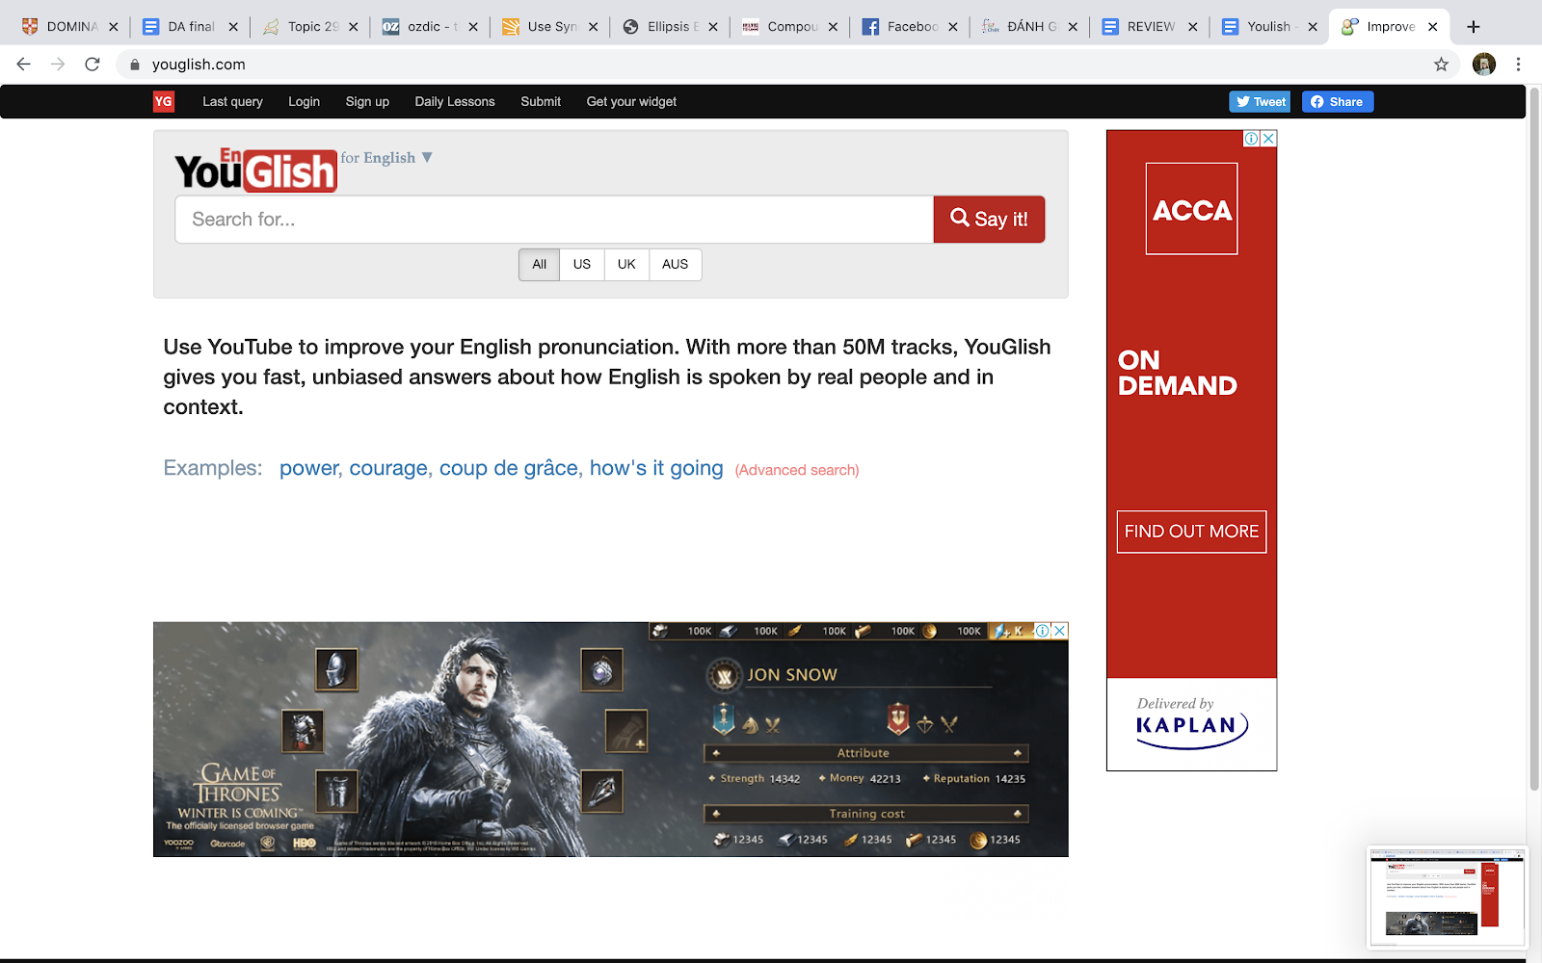Click the browser forward arrow
1542x963 pixels.
tap(58, 65)
